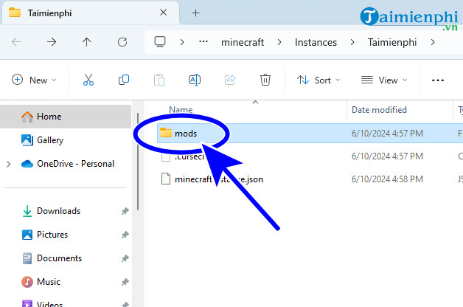Expand the OneDrive - Personal tree node
The image size is (463, 307).
(x=9, y=164)
